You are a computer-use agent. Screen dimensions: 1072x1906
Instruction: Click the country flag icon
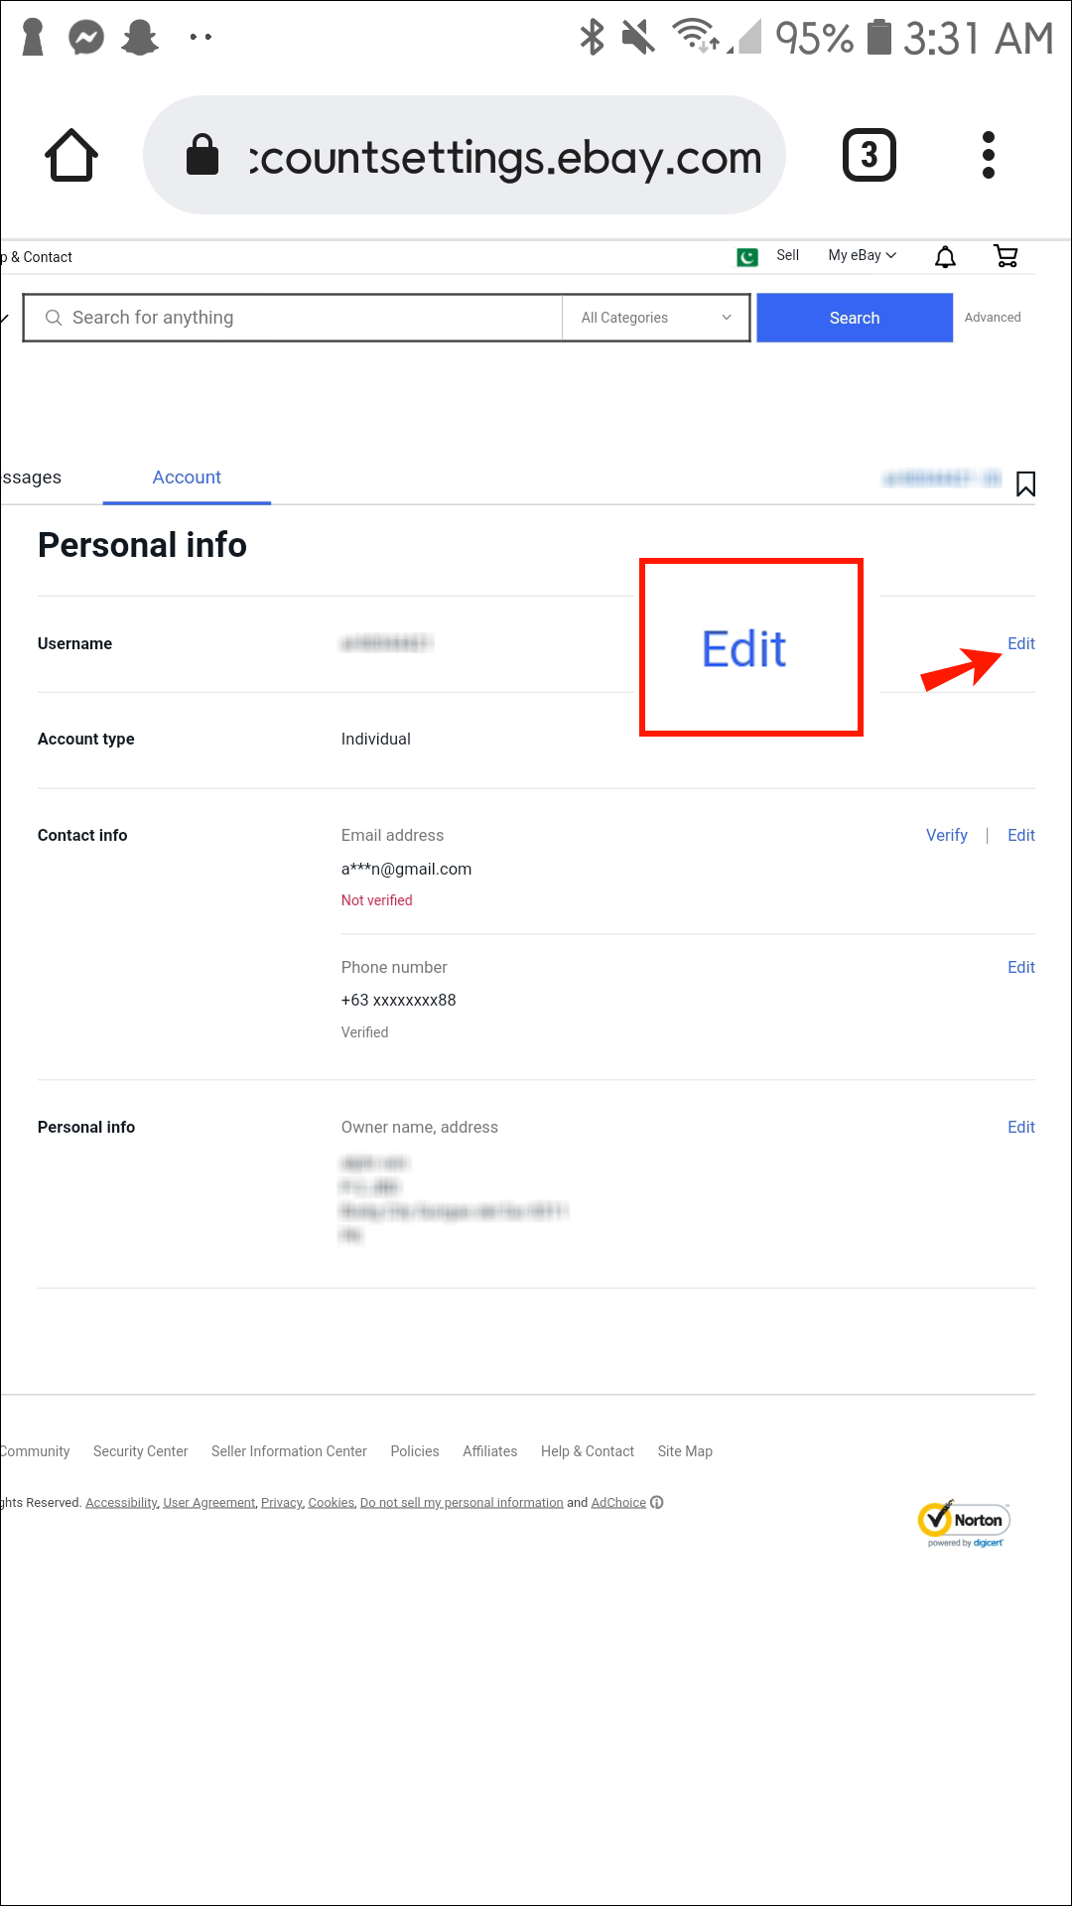747,257
